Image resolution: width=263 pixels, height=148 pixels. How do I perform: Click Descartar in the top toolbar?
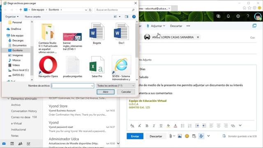(176, 26)
